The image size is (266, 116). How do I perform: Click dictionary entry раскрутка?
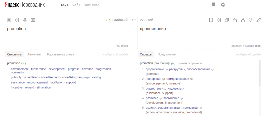[176, 69]
